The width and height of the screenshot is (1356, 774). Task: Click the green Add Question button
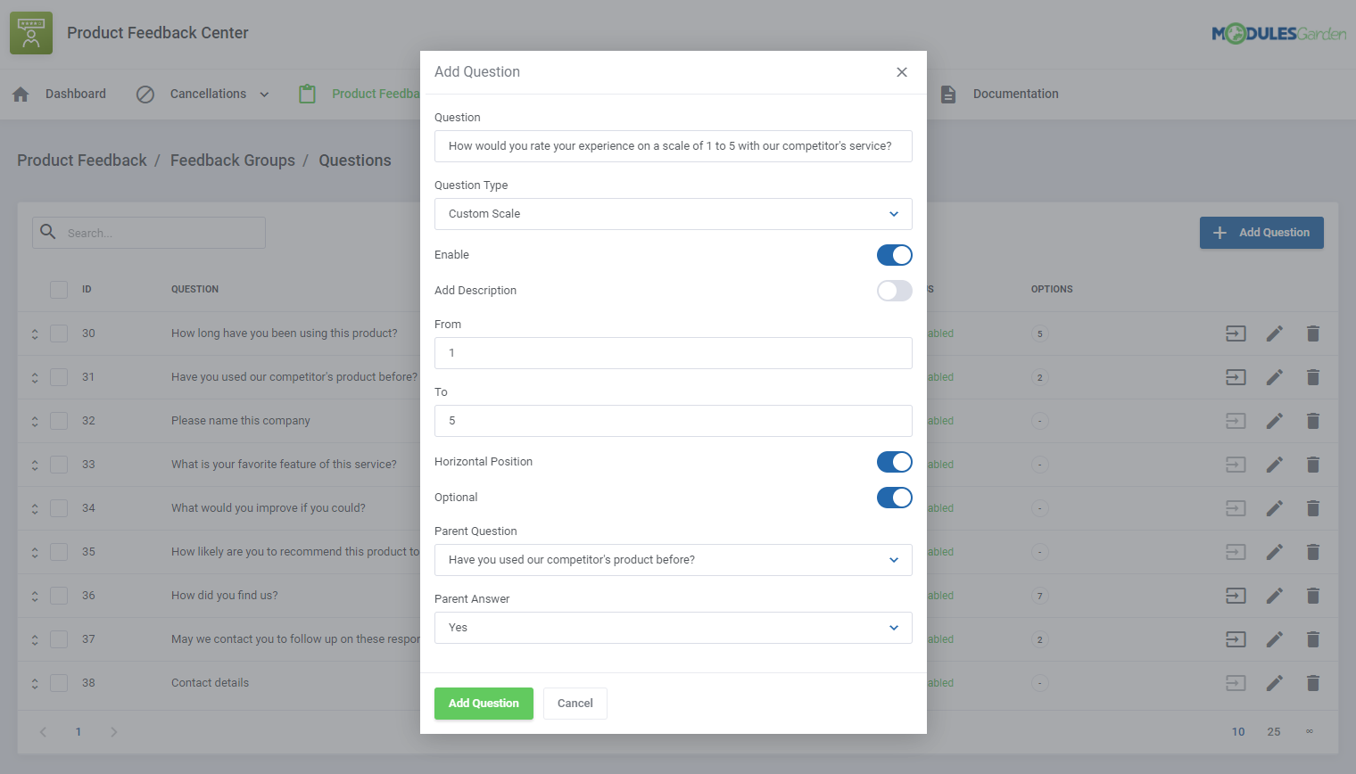coord(484,703)
